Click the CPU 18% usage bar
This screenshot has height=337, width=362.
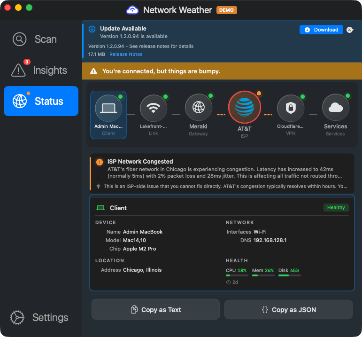[237, 275]
